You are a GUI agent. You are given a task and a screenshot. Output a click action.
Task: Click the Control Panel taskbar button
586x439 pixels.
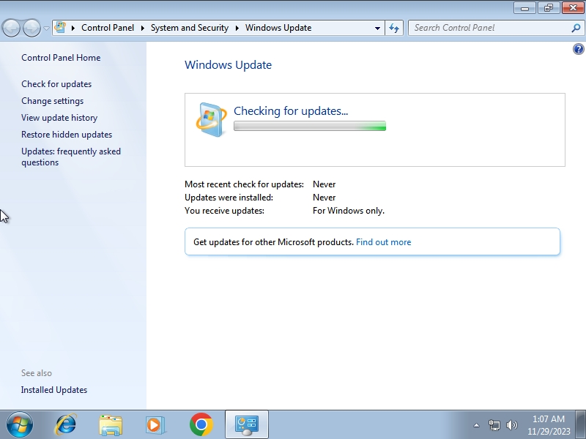247,425
